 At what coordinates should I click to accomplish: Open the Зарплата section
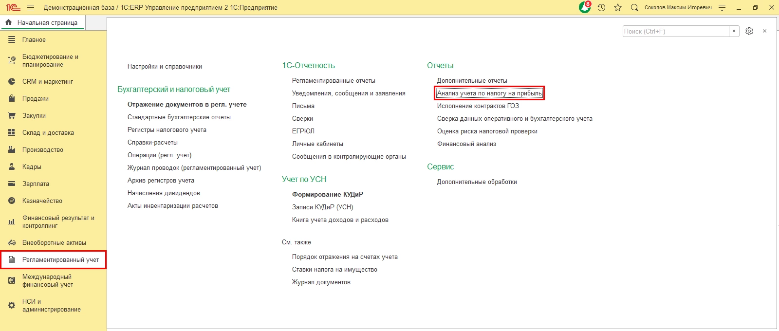tap(36, 184)
